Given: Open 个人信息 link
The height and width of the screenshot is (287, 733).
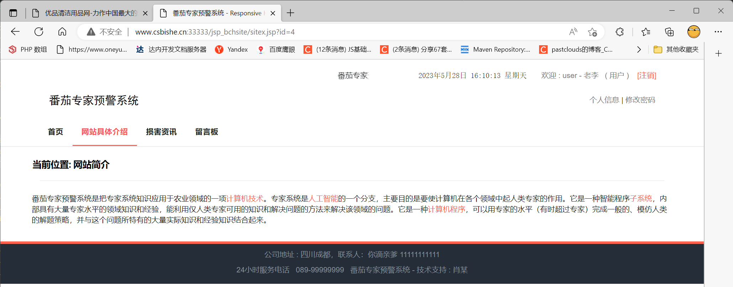Looking at the screenshot, I should click(604, 100).
